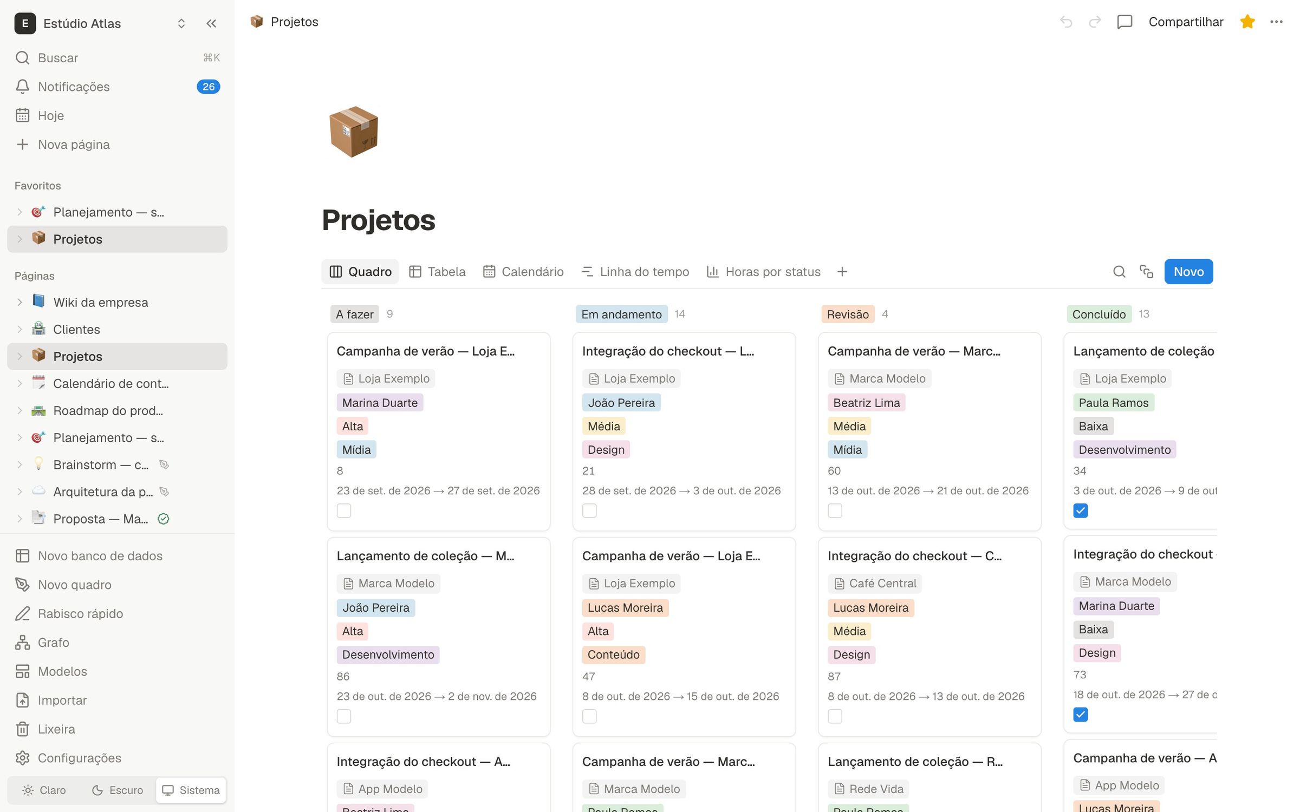Click the green verified badge on Proposta

pyautogui.click(x=163, y=519)
